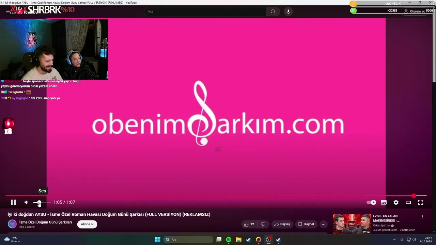Toggle the autoplay switch
This screenshot has height=245, width=436.
tap(371, 202)
